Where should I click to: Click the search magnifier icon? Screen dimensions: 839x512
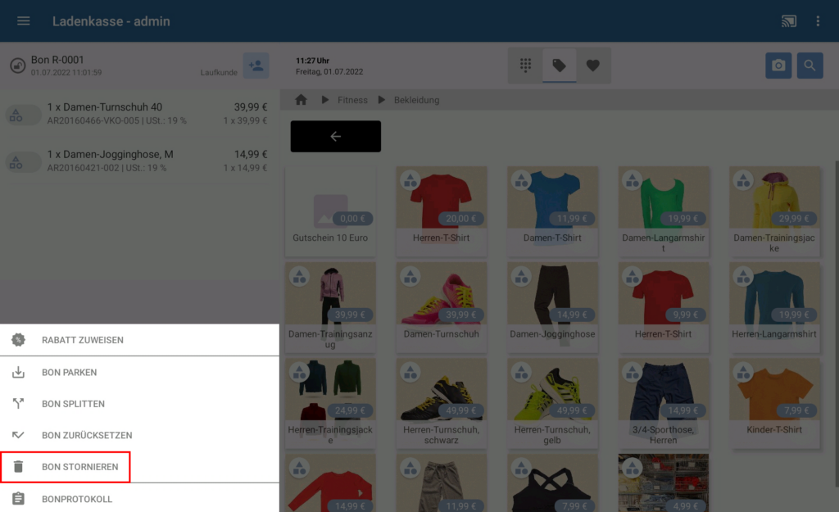tap(810, 66)
